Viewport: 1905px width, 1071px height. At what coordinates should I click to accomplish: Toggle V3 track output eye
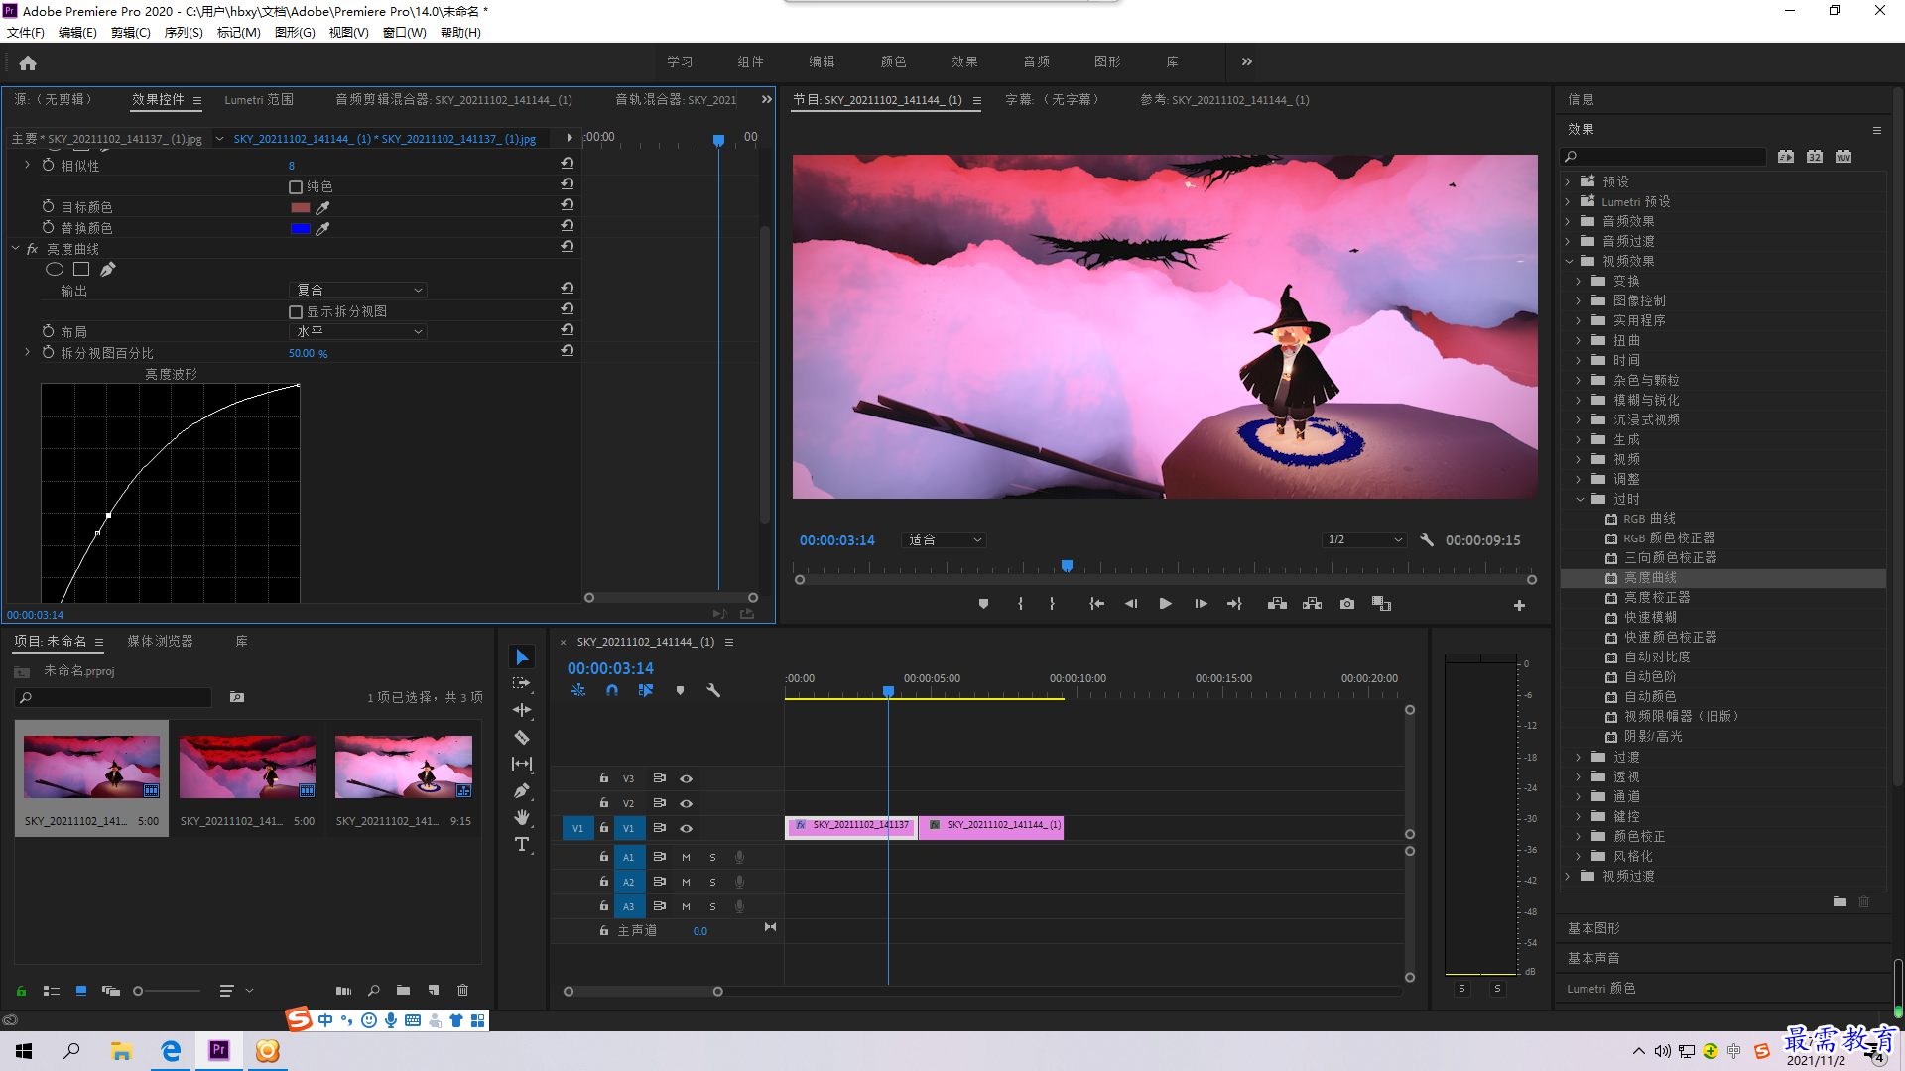[x=686, y=778]
